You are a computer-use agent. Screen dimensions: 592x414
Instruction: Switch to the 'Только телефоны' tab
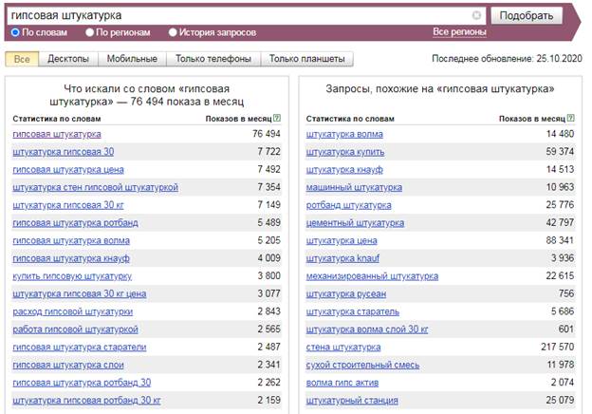pyautogui.click(x=213, y=59)
